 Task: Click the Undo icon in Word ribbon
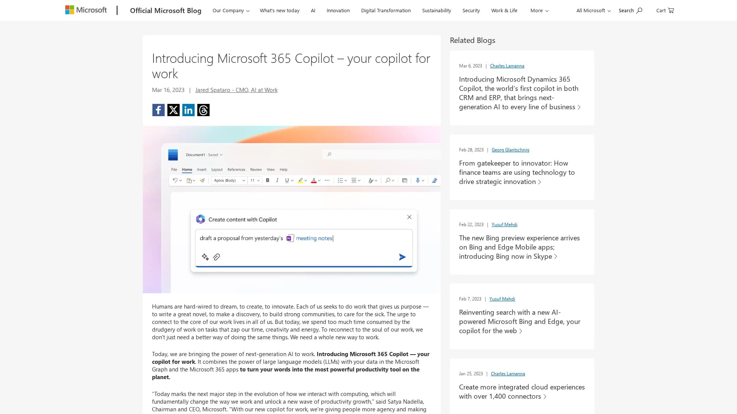pos(175,180)
